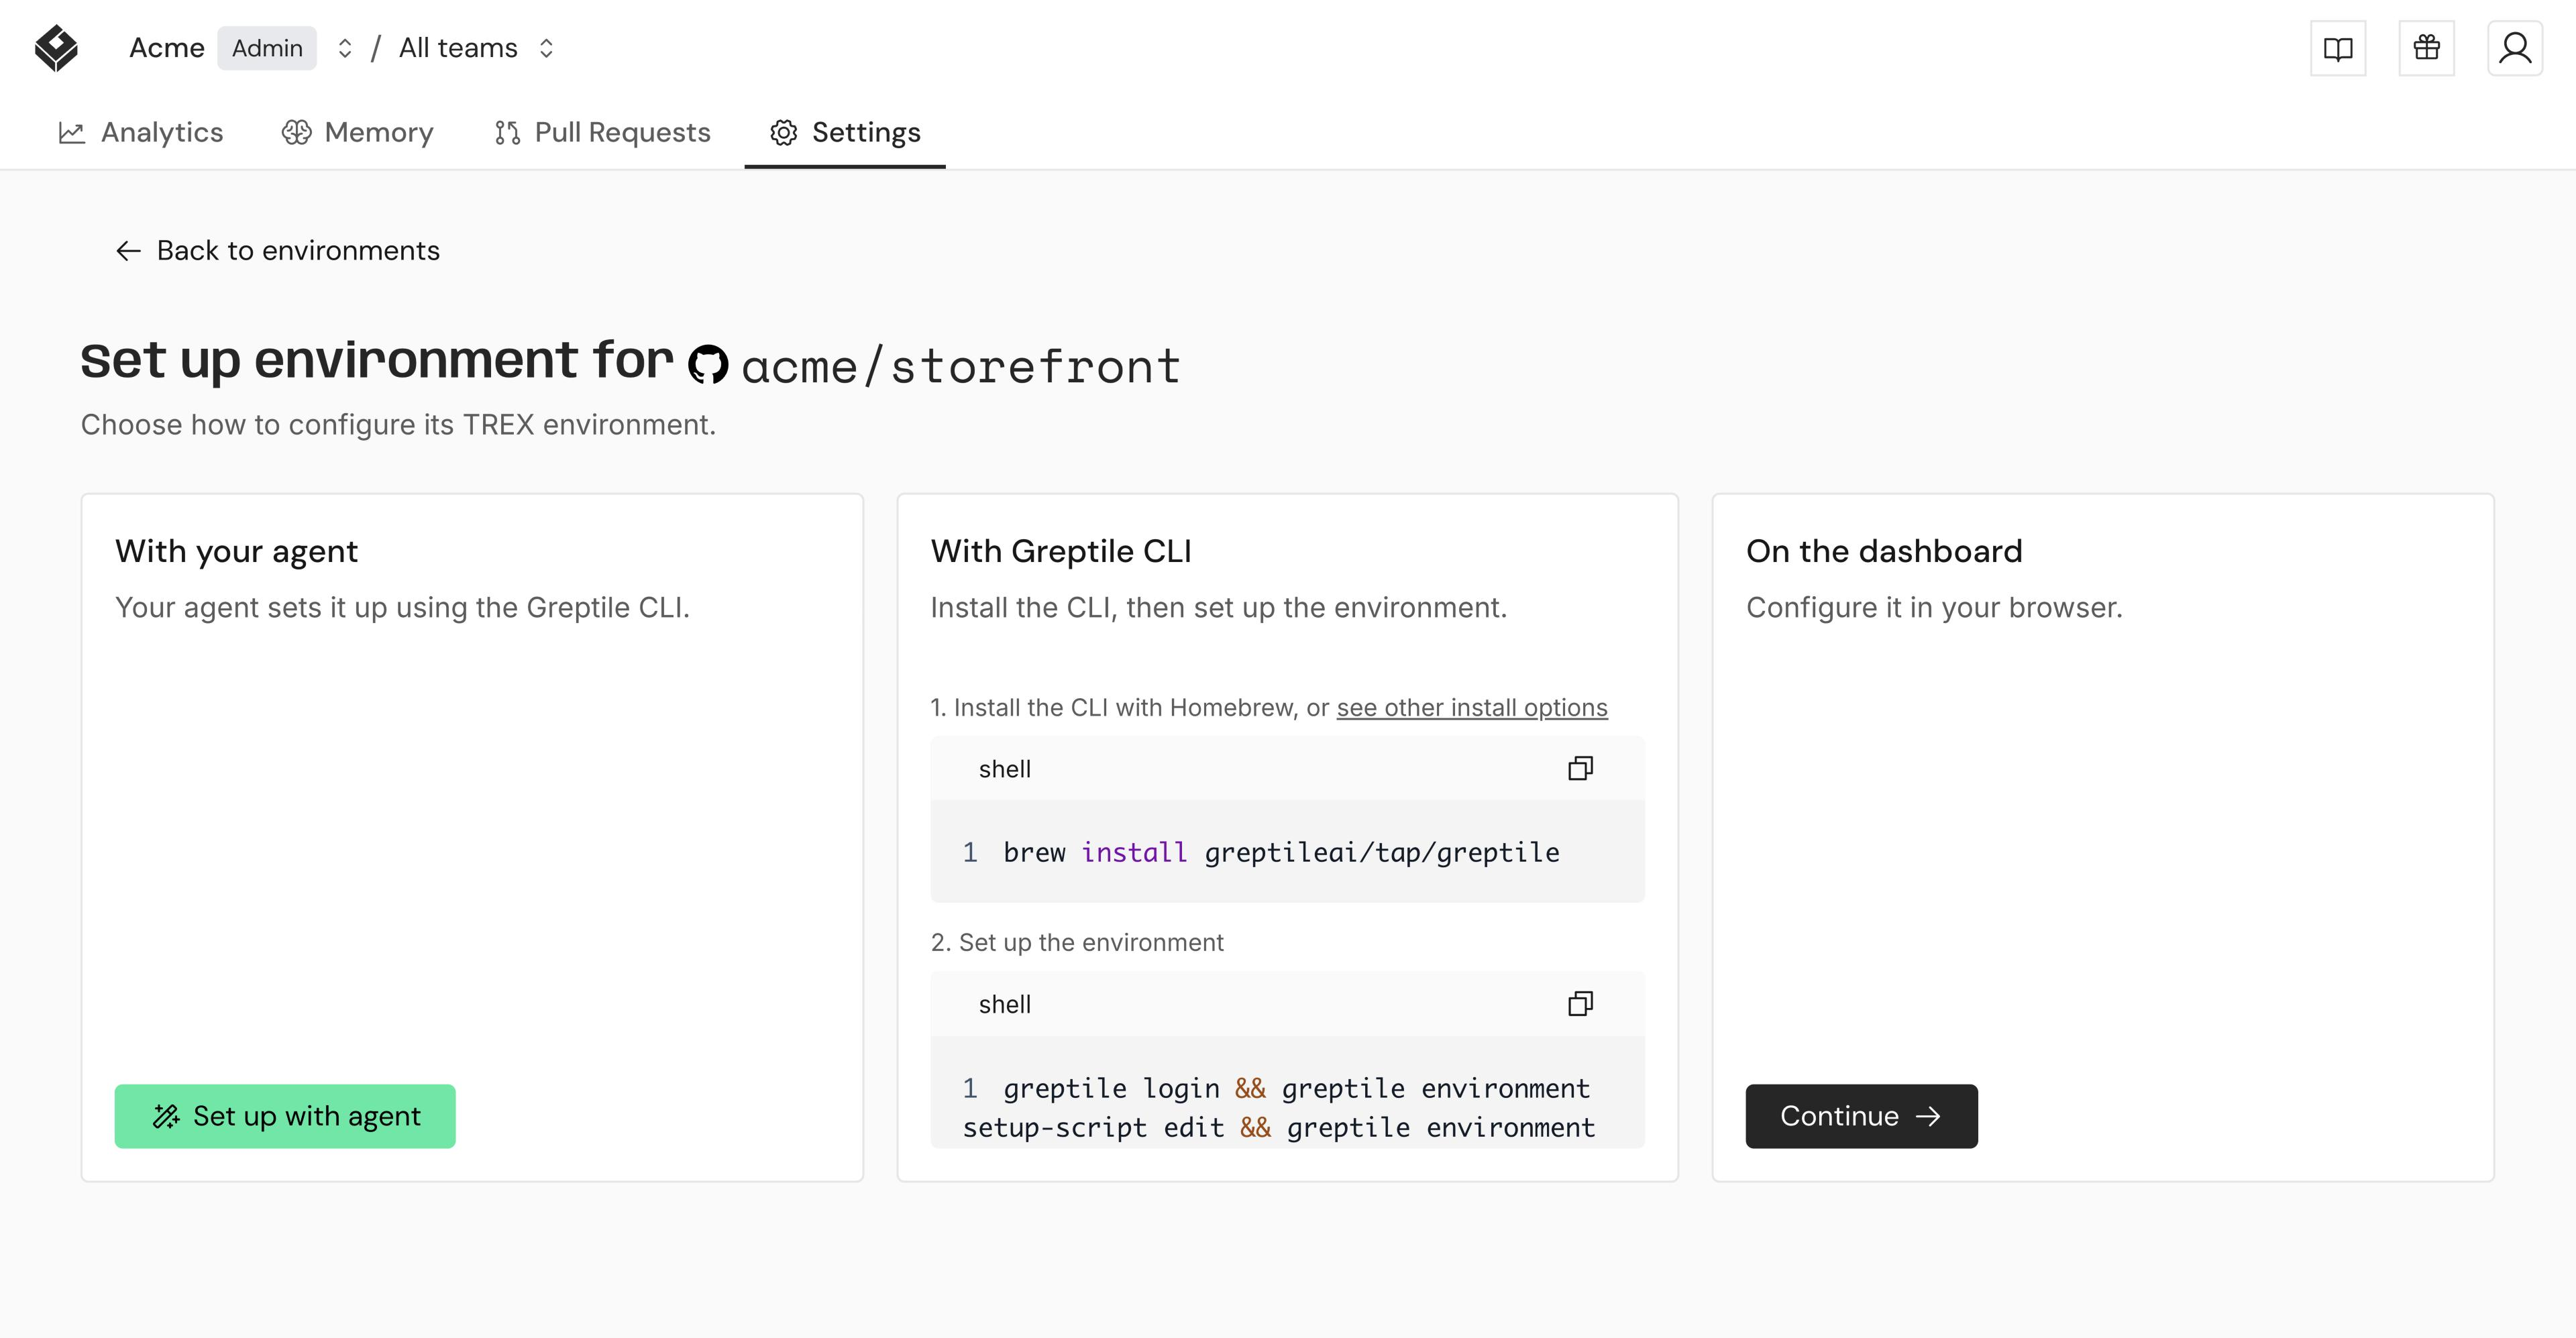Expand the All teams selector
Screen dimensions: 2576x1338
546,48
